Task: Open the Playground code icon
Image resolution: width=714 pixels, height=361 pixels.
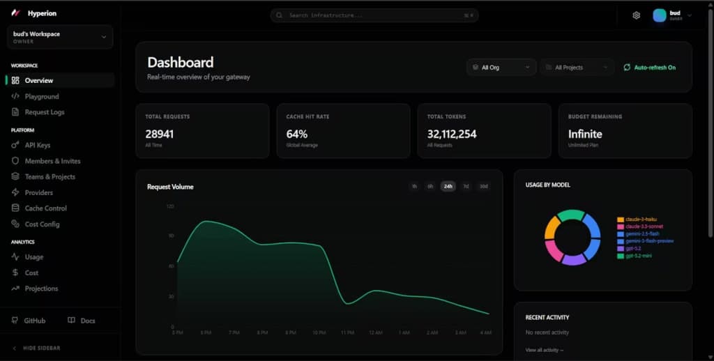Action: pos(15,96)
